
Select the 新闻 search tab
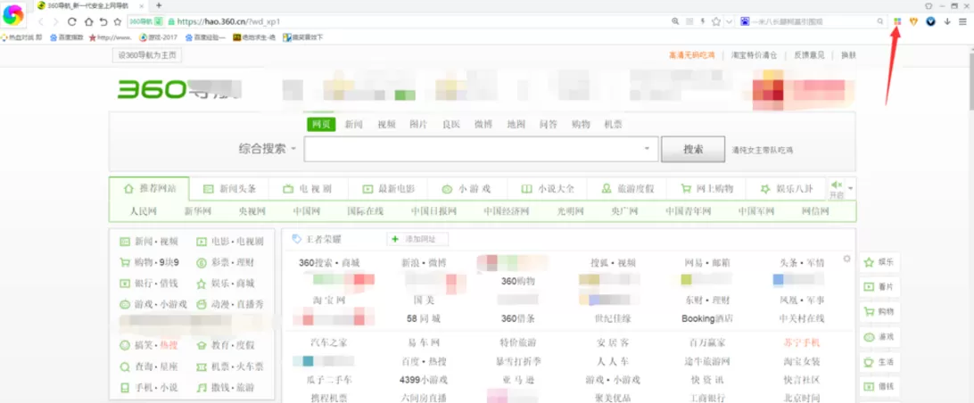tap(354, 124)
